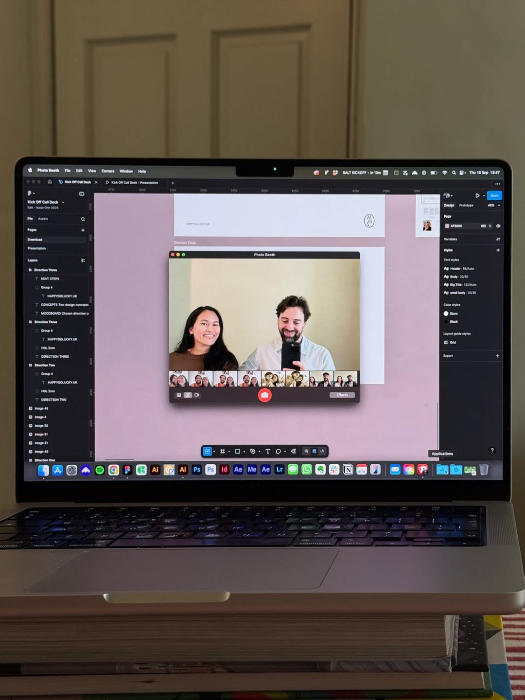This screenshot has height=700, width=525.
Task: Click the red Photo Booth capture button
Action: click(x=264, y=395)
